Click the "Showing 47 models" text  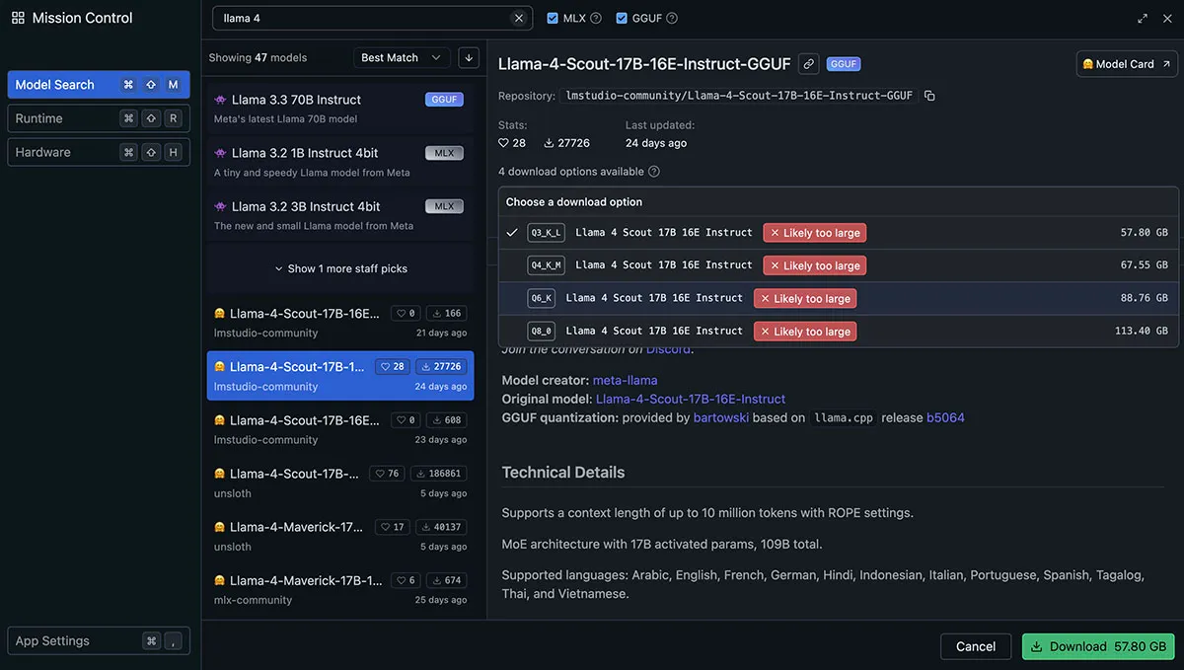pyautogui.click(x=258, y=58)
